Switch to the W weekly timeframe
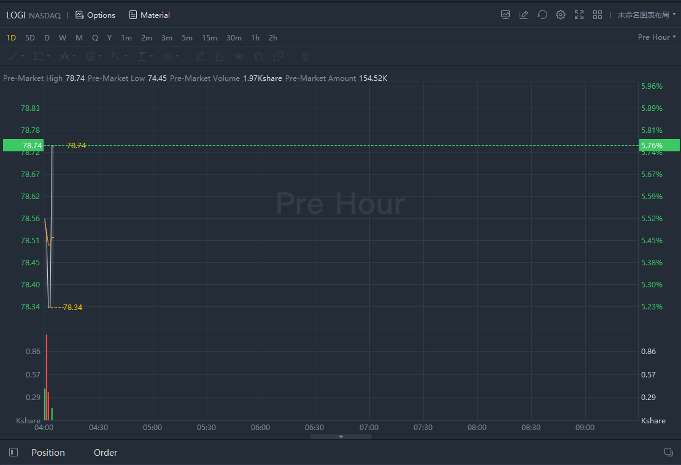This screenshot has width=681, height=465. (63, 38)
